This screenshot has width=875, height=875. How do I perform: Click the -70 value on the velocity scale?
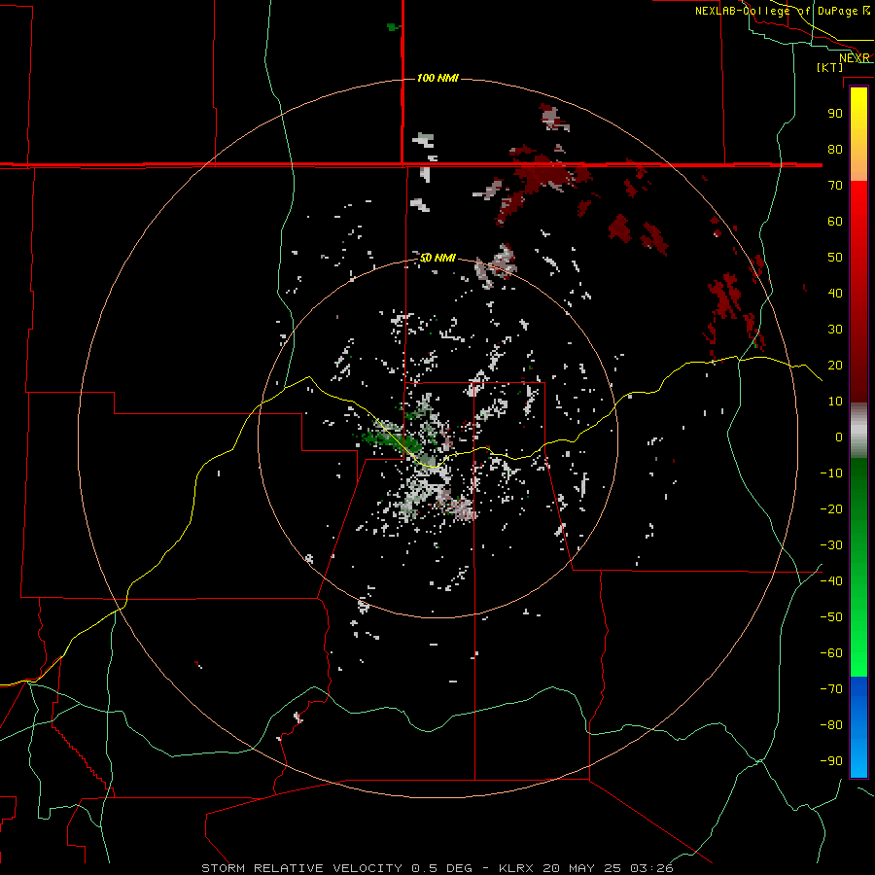[x=831, y=689]
